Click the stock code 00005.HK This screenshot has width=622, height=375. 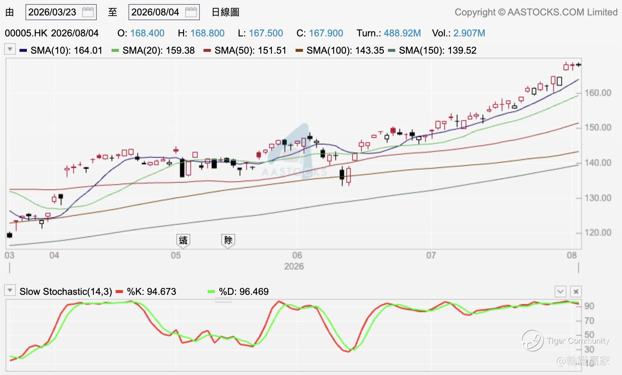(x=26, y=33)
